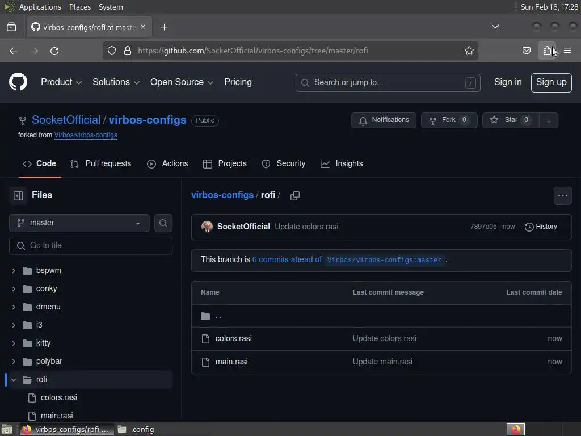Open the master branch selector
This screenshot has height=436, width=581.
pyautogui.click(x=79, y=223)
